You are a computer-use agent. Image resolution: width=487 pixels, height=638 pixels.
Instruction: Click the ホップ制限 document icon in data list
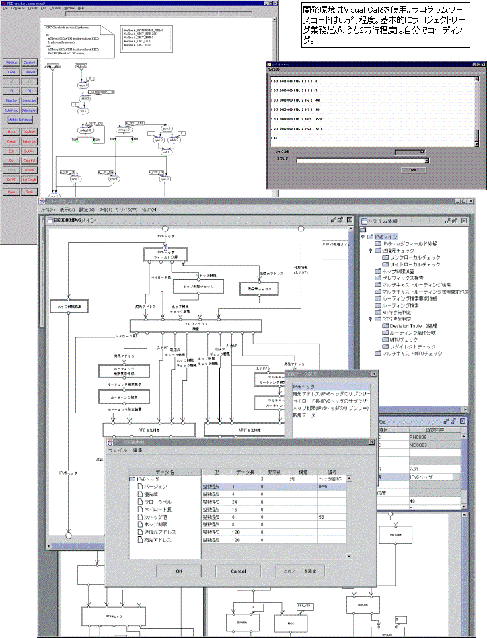click(x=140, y=524)
